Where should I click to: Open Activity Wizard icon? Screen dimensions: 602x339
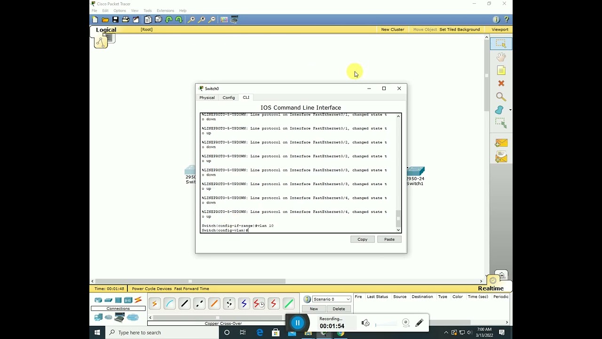pos(136,20)
